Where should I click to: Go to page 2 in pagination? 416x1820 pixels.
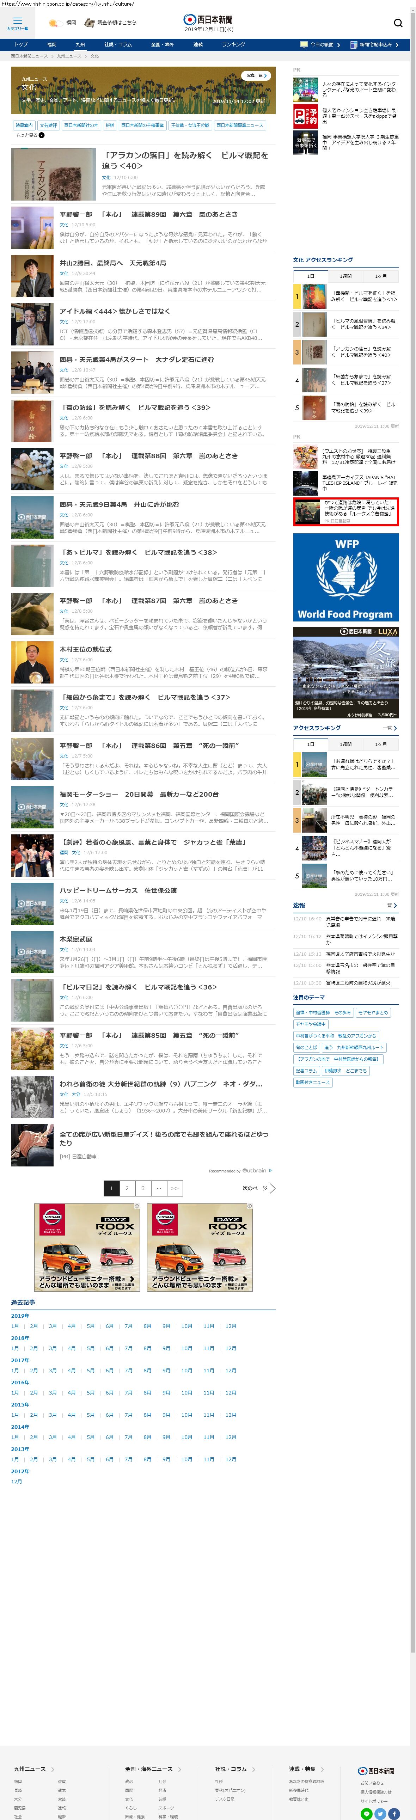[x=127, y=1188]
